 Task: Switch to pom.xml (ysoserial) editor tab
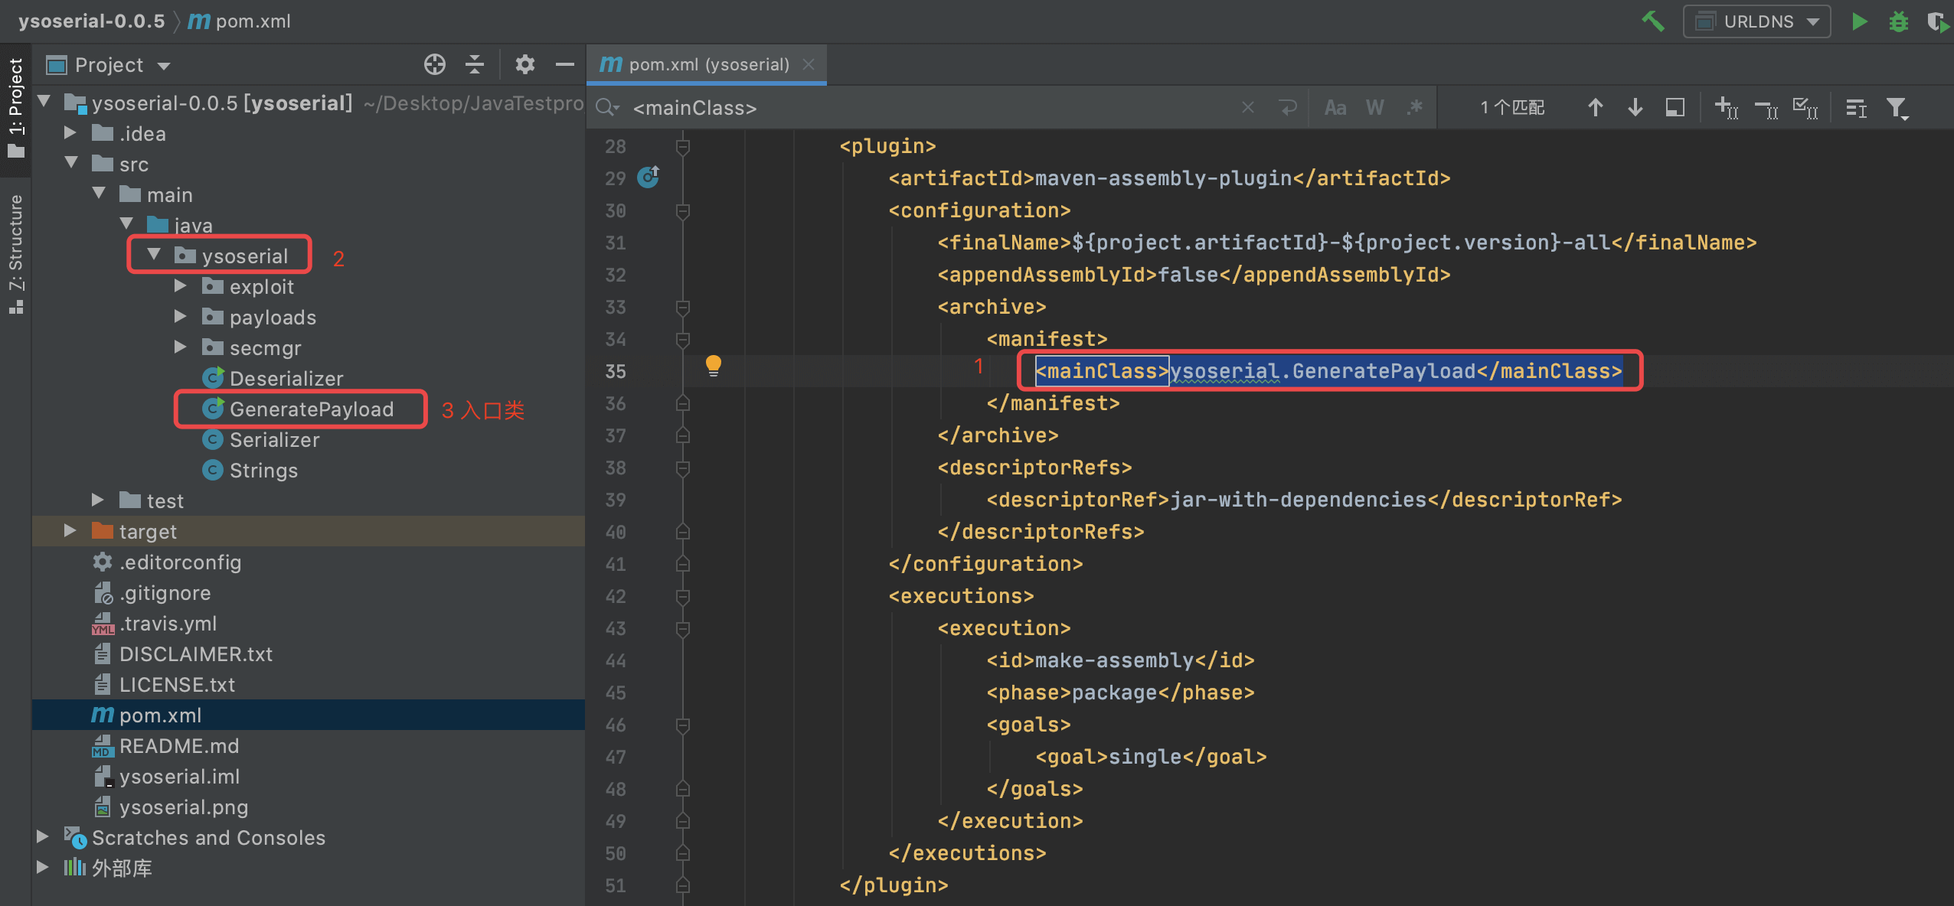tap(707, 65)
